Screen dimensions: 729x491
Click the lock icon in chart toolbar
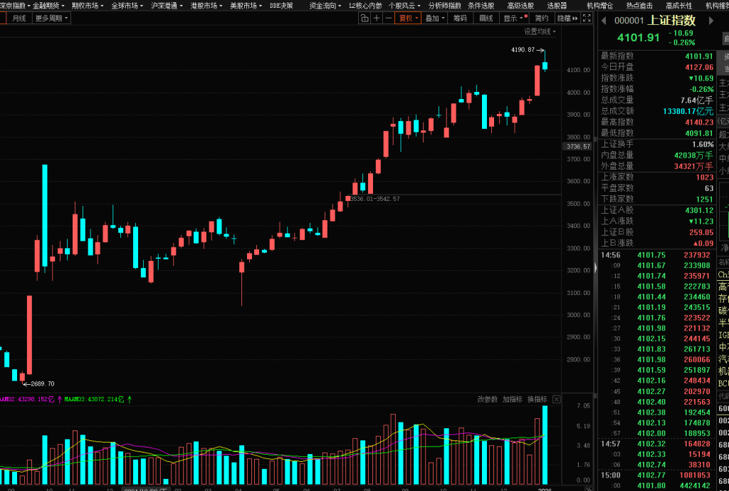point(363,19)
